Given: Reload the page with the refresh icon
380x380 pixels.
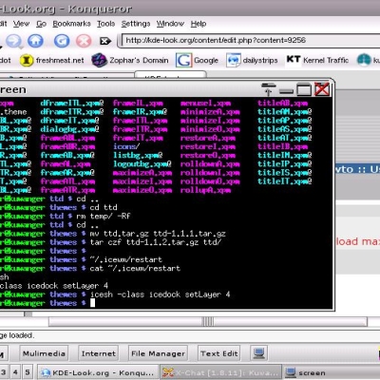Looking at the screenshot, I should coord(62,41).
